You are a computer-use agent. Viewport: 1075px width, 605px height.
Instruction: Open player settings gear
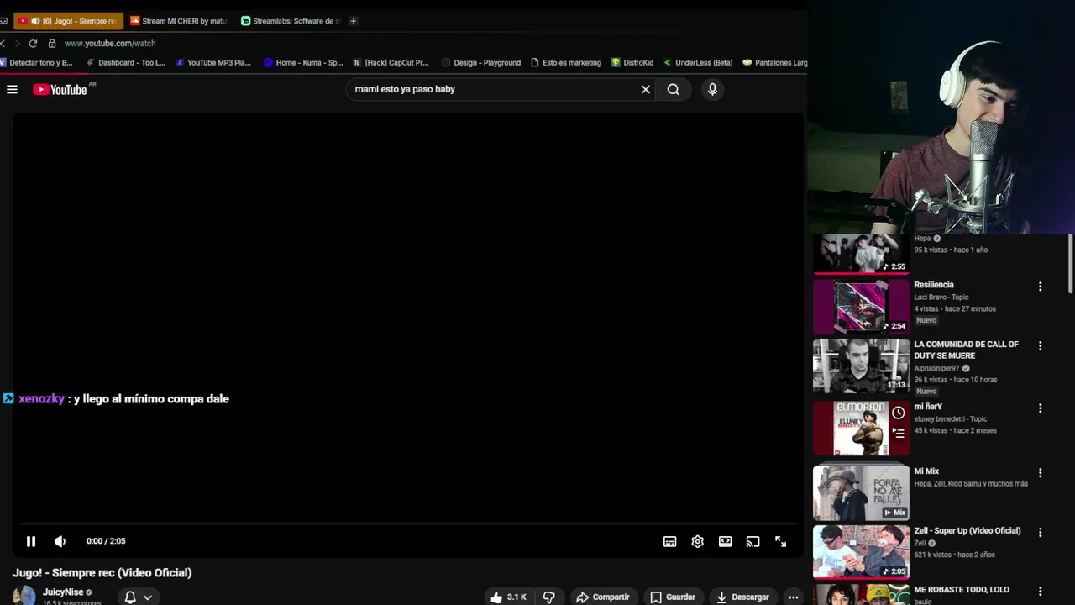click(697, 542)
